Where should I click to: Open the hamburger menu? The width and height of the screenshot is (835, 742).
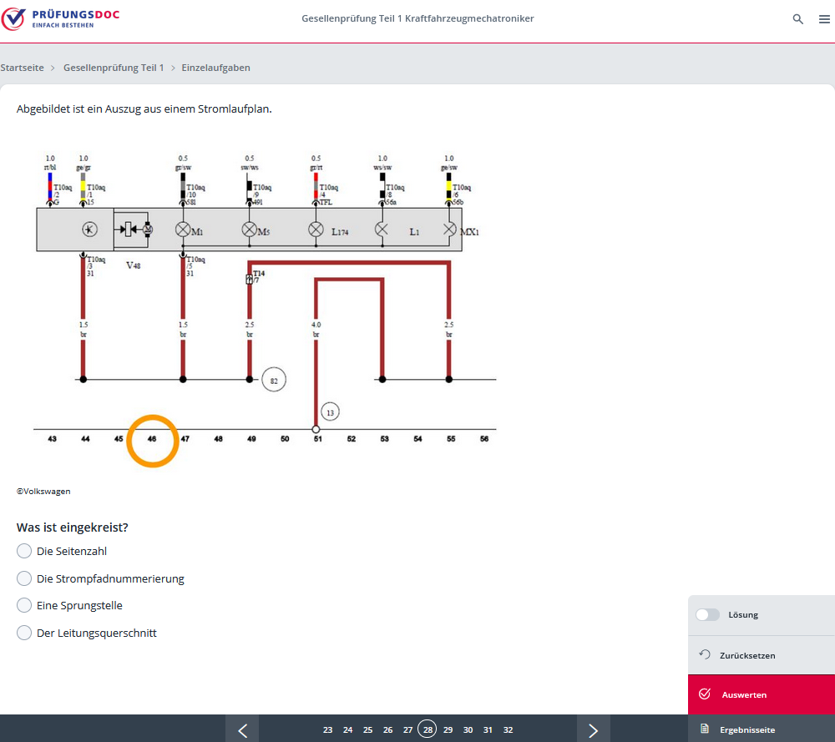[x=824, y=19]
